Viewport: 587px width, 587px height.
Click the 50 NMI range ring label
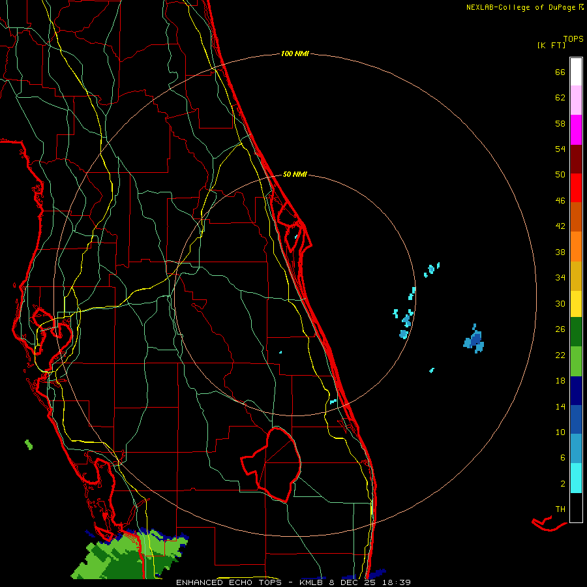(295, 174)
